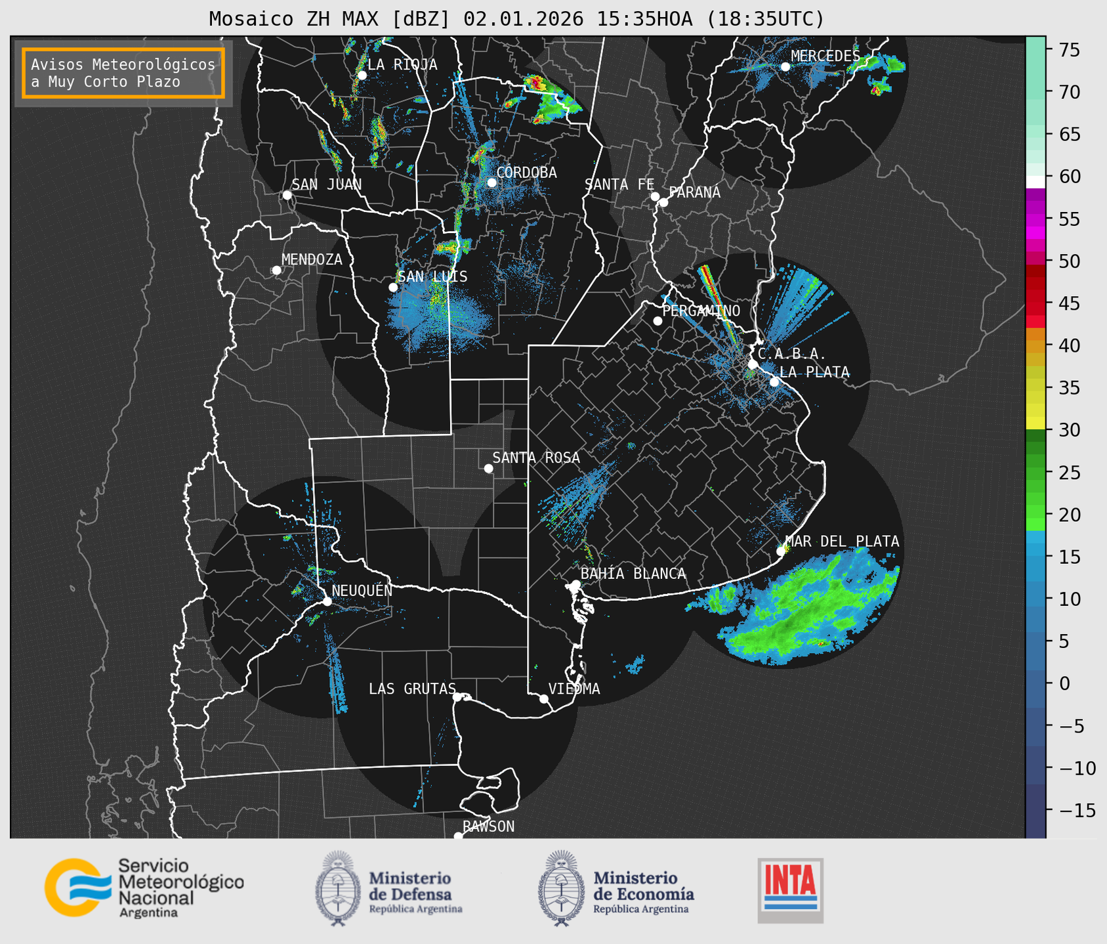Click the INTA logo
This screenshot has width=1107, height=944.
[790, 890]
